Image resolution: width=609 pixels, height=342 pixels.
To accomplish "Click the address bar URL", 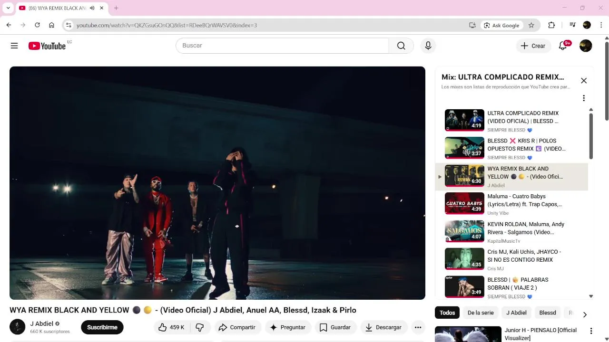I will [167, 25].
